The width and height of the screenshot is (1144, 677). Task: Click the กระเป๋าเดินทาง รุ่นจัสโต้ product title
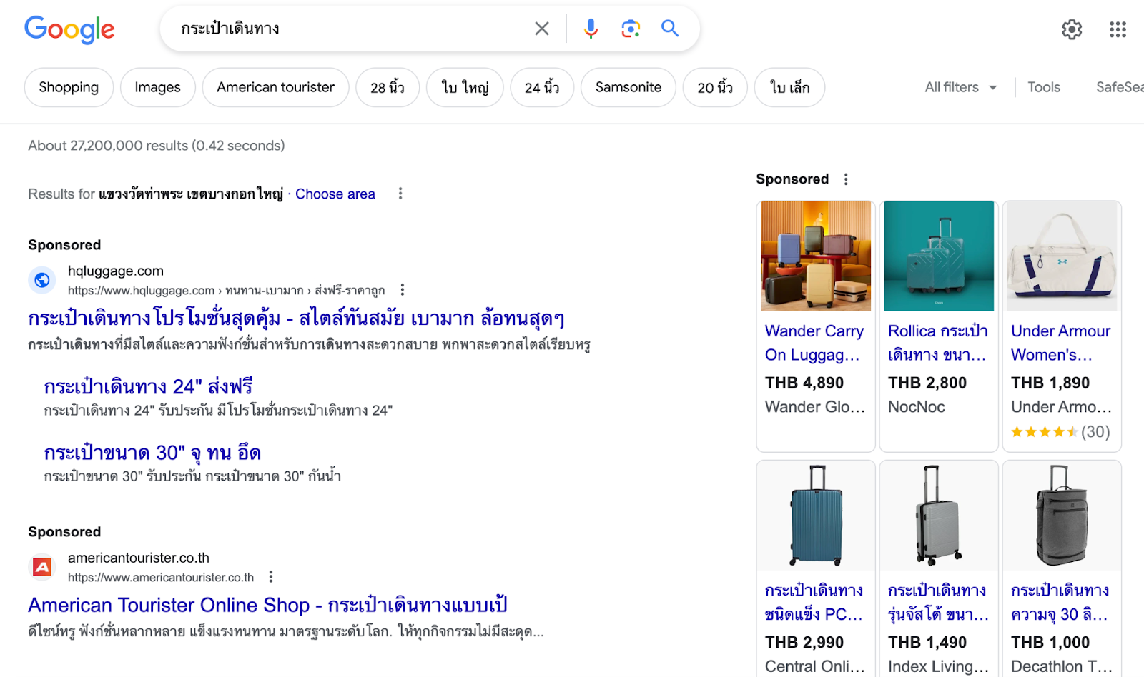[938, 602]
